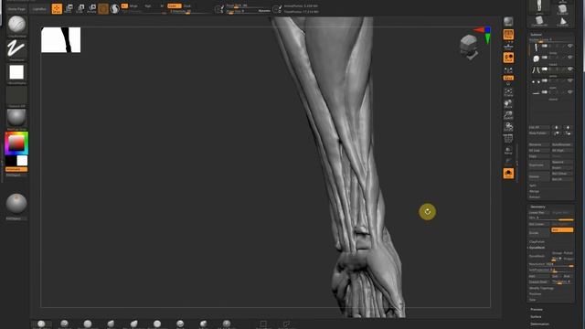Image resolution: width=585 pixels, height=329 pixels.
Task: Open the Alpha picker white square
Action: click(x=16, y=72)
